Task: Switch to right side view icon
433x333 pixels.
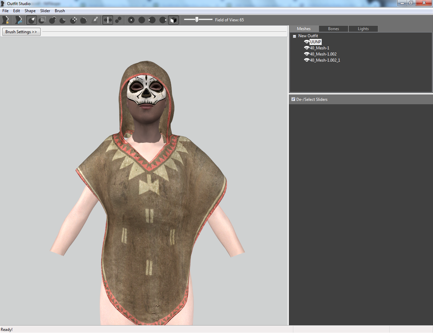Action: click(x=163, y=20)
